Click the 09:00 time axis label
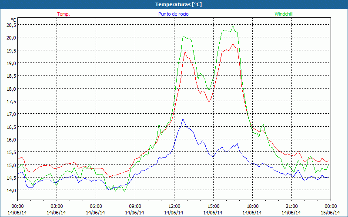Screen dimensions: 348x217 pyautogui.click(x=135, y=206)
